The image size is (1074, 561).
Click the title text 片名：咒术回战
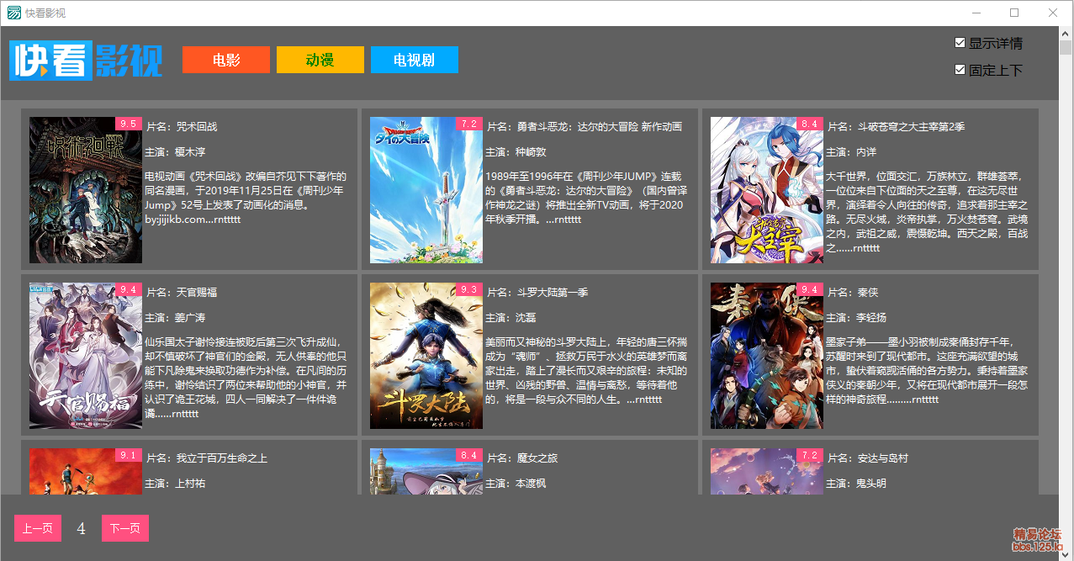pos(182,127)
